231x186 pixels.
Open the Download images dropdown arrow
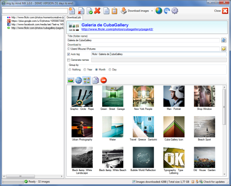coord(152,11)
